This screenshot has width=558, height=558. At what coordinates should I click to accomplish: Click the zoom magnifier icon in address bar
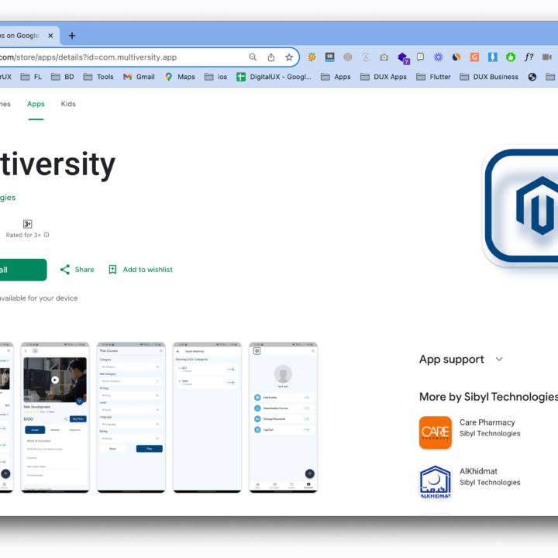click(x=253, y=57)
